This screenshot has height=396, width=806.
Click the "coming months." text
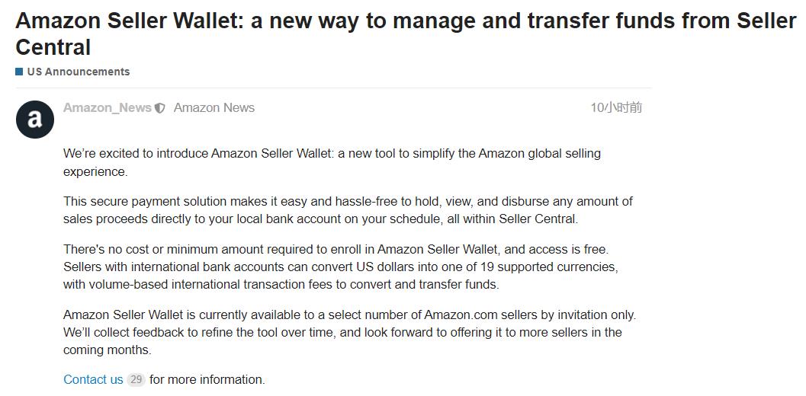[x=108, y=350]
